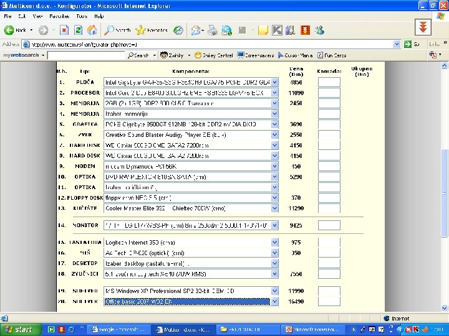Screen dimensions: 449x336
Task: Expand the MODEM selection dropdown
Action: coord(274,166)
